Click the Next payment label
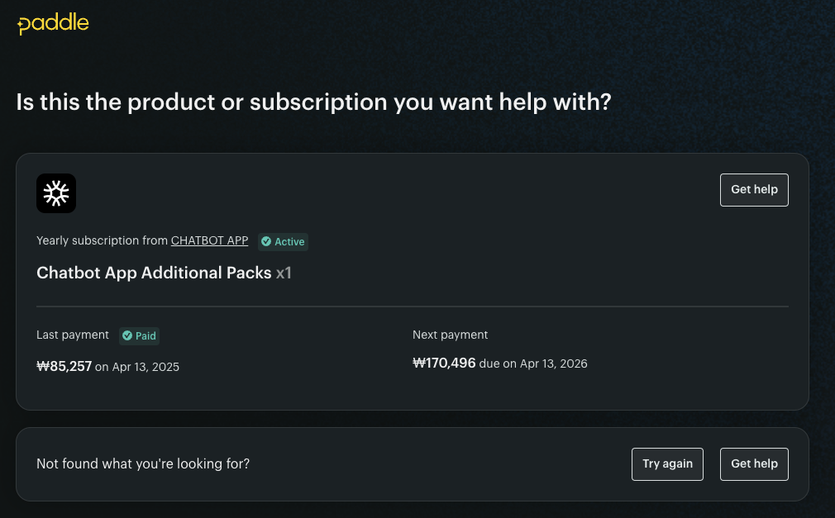This screenshot has width=835, height=518. [x=451, y=335]
